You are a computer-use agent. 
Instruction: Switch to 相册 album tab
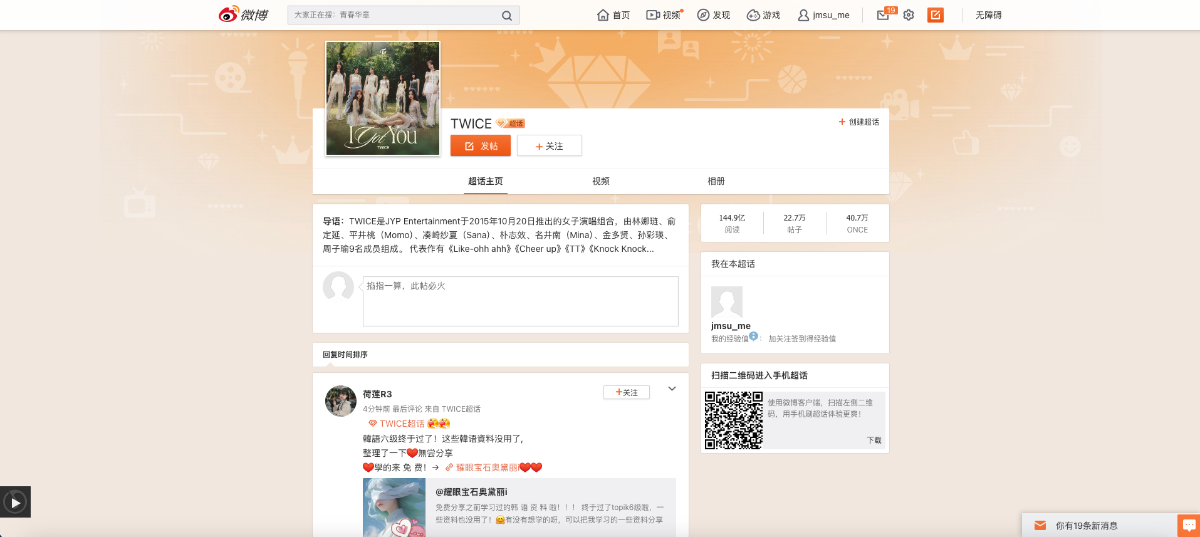coord(716,181)
